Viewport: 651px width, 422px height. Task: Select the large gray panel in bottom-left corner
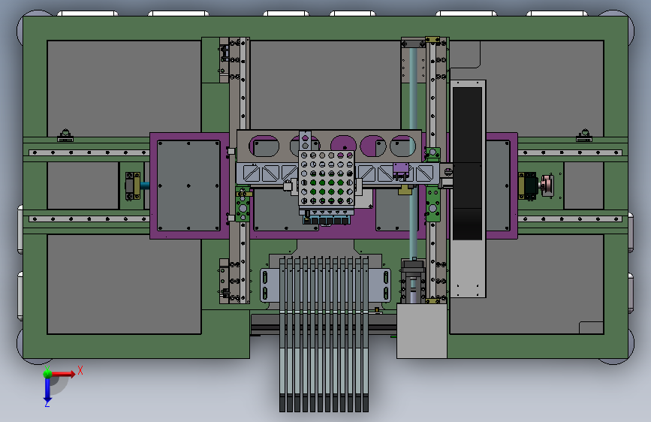(x=124, y=284)
